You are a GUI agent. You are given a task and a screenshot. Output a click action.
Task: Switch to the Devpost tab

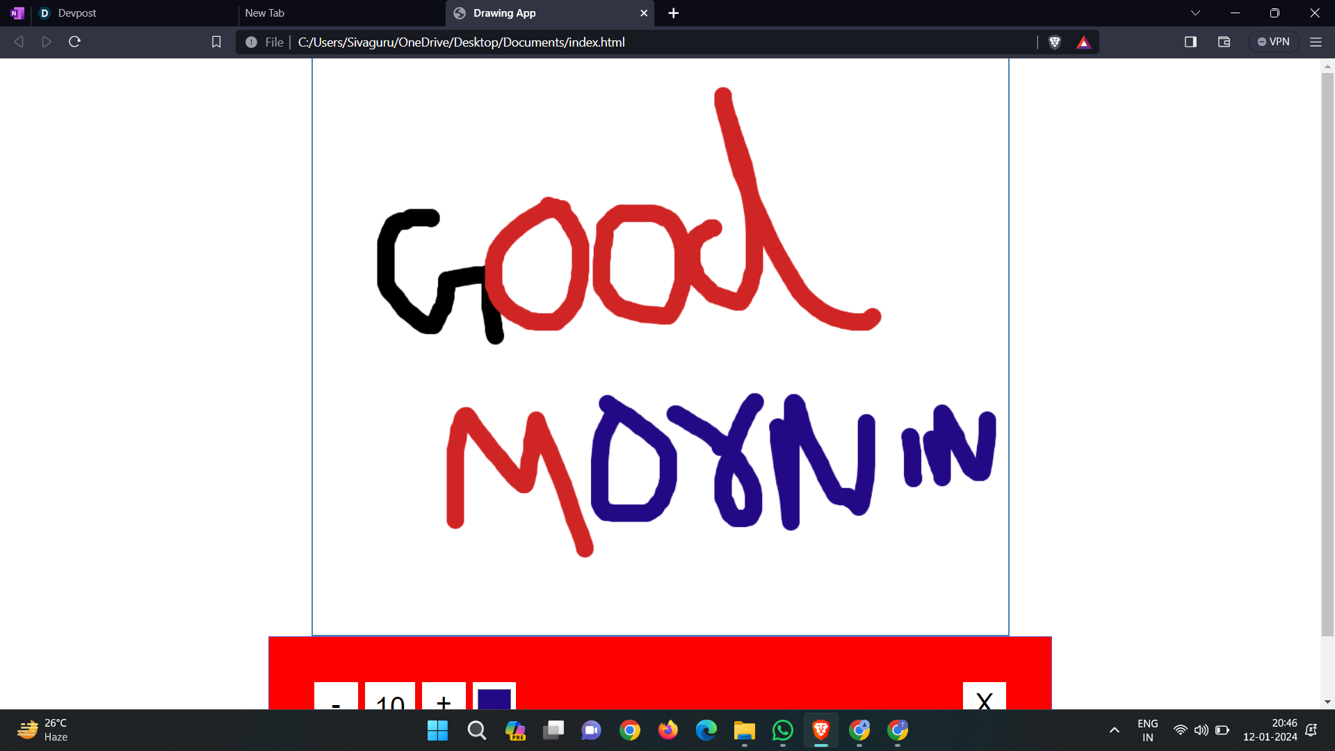point(76,13)
